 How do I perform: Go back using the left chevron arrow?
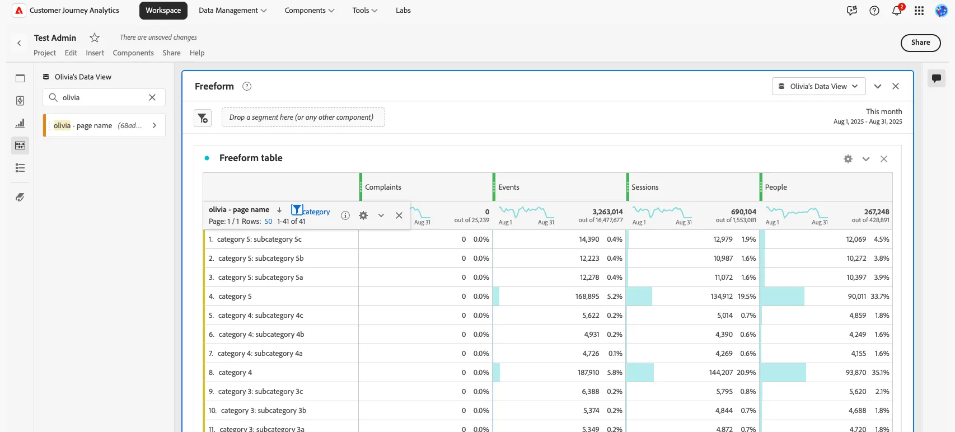(x=19, y=43)
